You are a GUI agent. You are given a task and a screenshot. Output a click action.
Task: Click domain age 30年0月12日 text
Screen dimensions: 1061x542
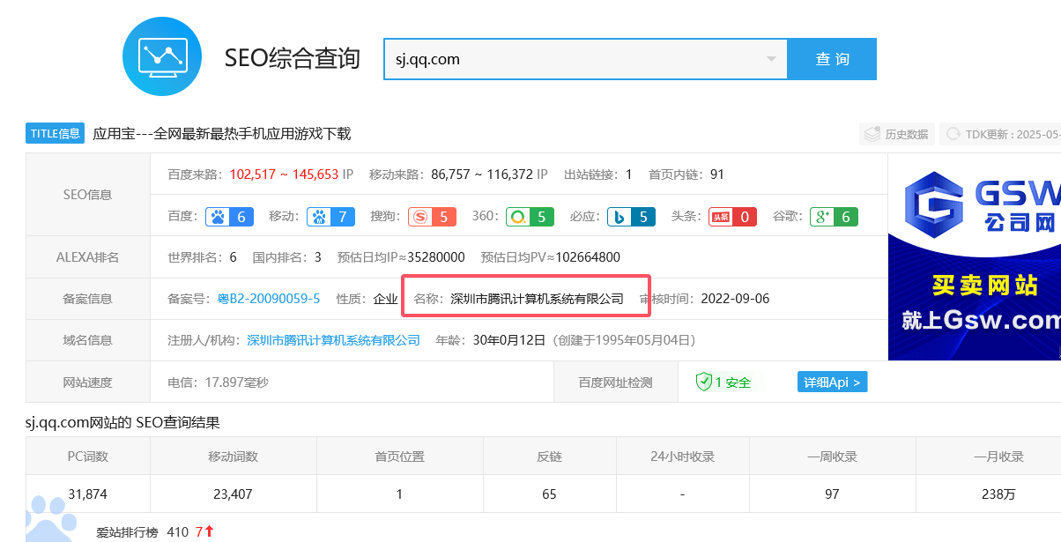(509, 340)
